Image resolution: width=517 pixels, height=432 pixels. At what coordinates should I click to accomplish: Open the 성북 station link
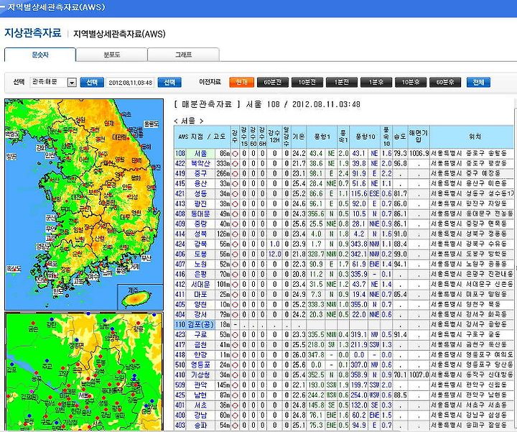point(200,234)
